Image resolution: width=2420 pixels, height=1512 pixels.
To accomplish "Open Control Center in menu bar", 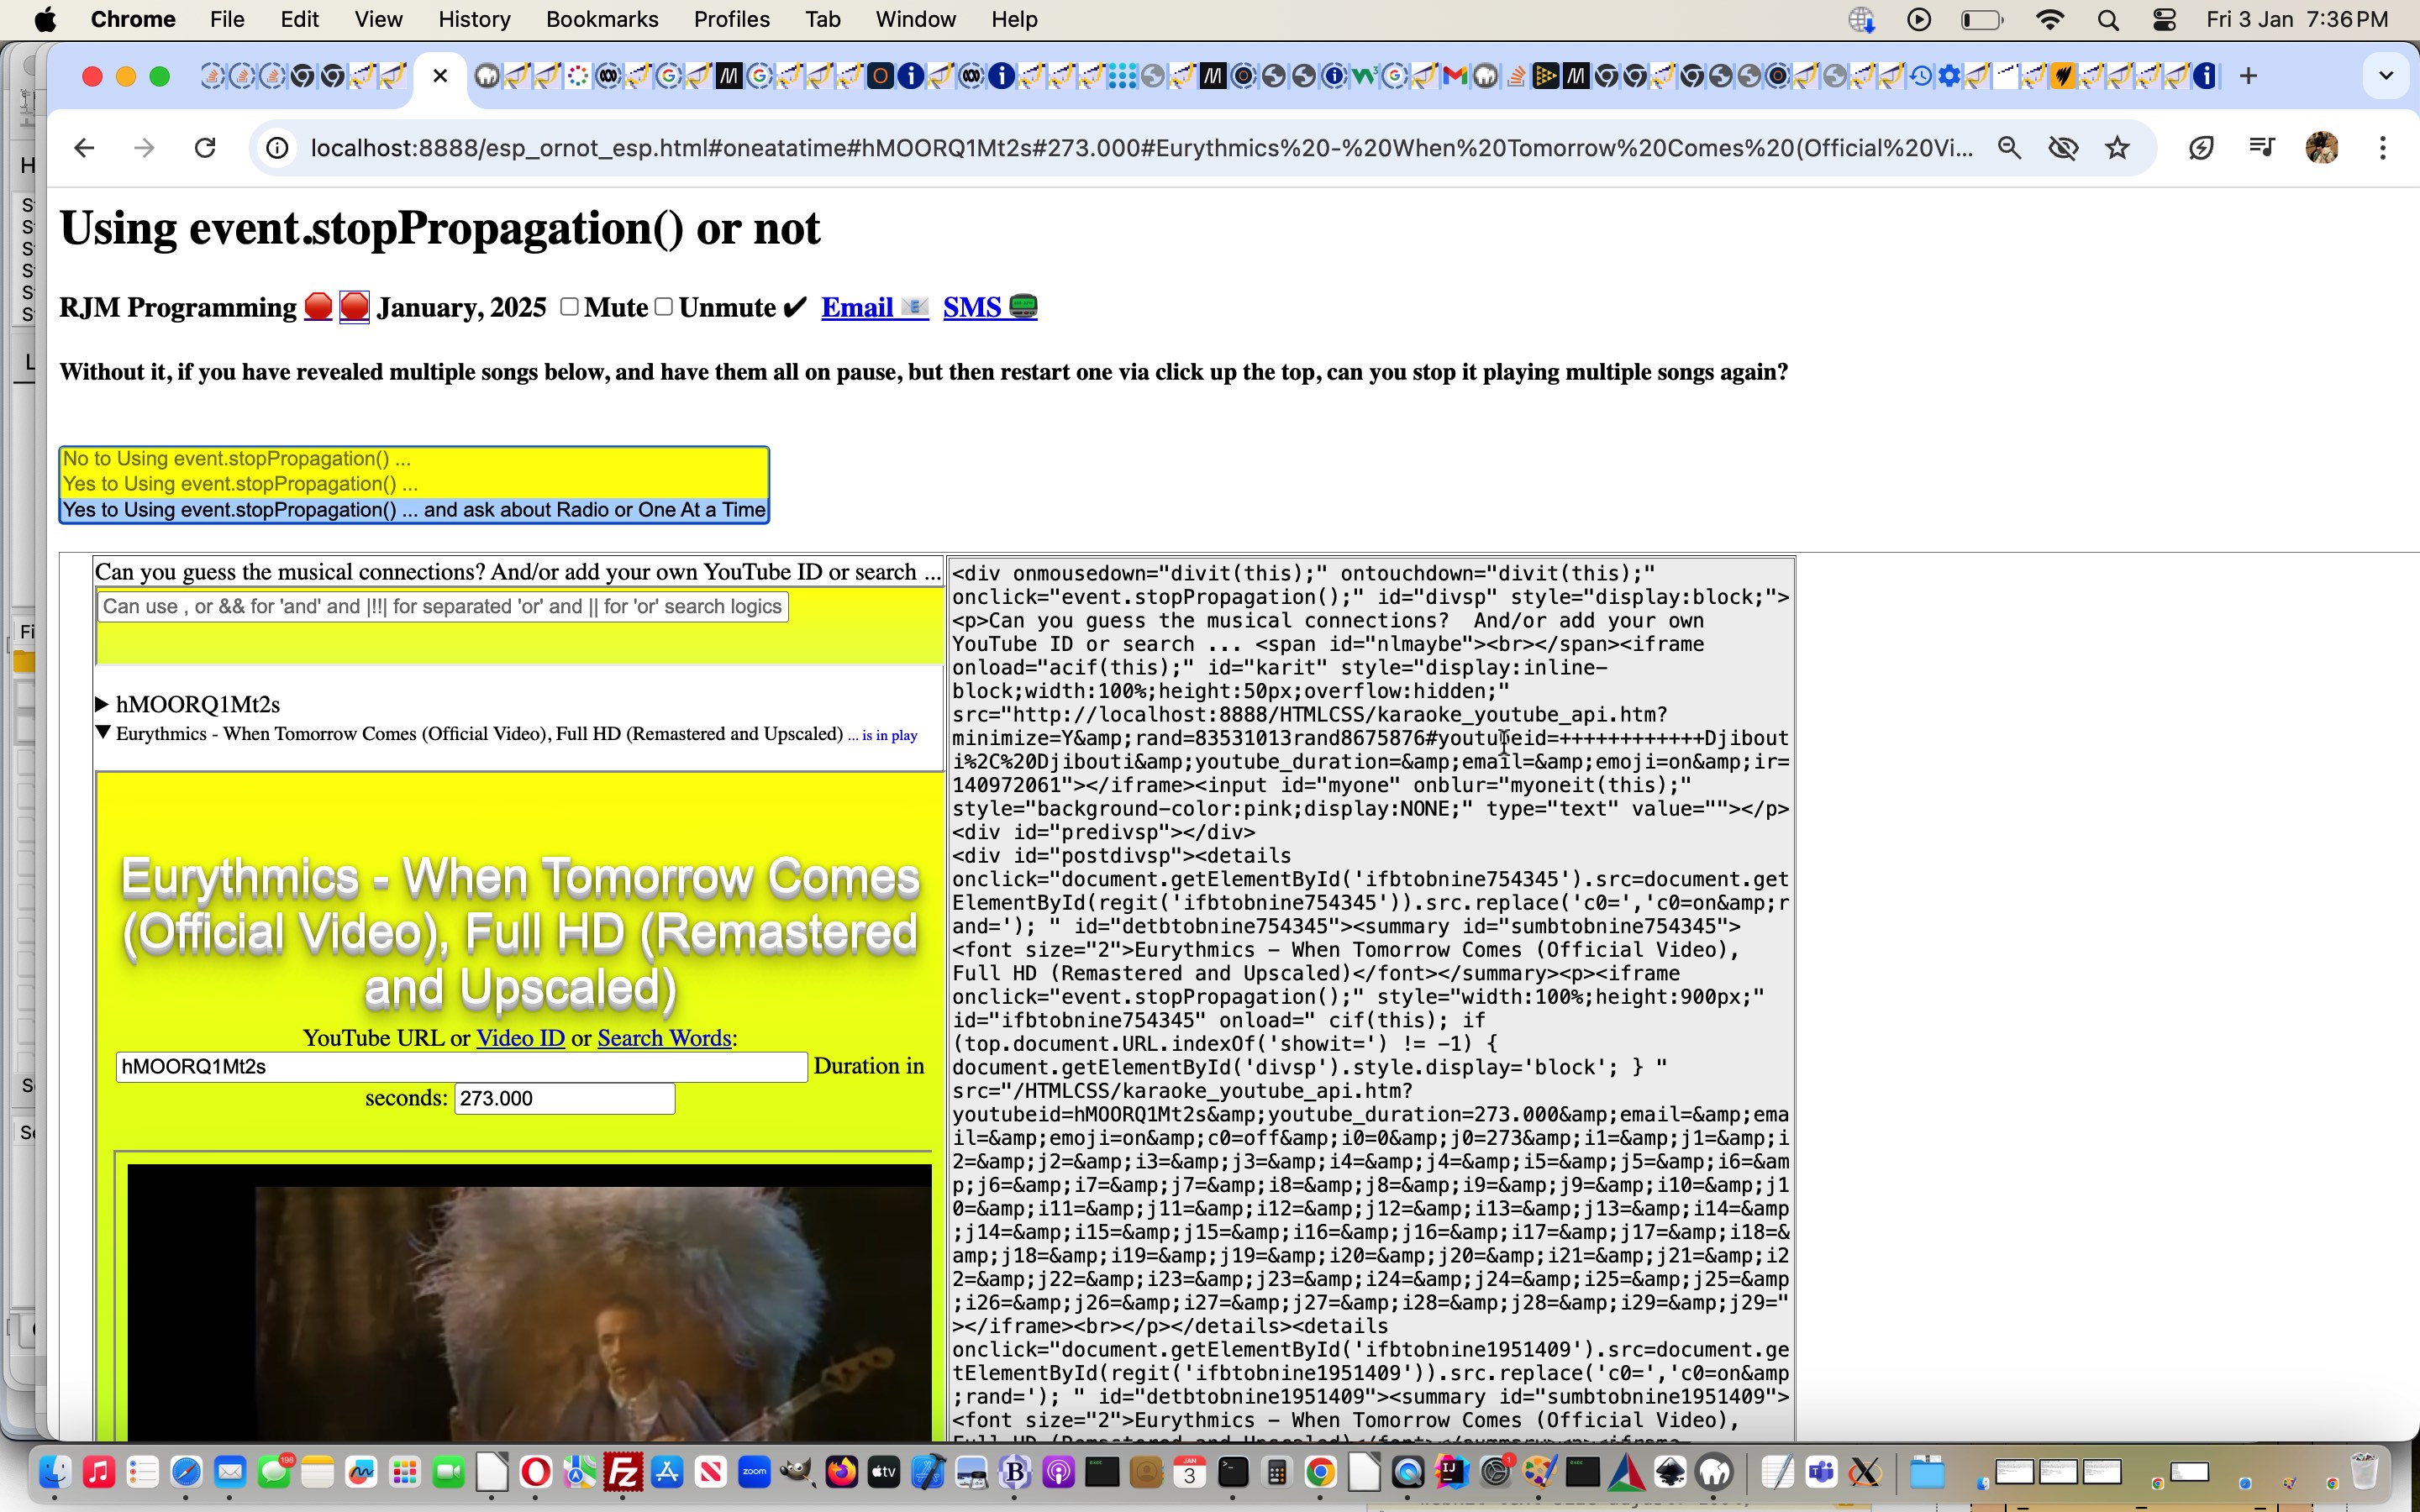I will [x=2165, y=20].
